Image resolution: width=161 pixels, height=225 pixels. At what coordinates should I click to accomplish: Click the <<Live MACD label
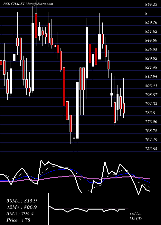pos(136,217)
